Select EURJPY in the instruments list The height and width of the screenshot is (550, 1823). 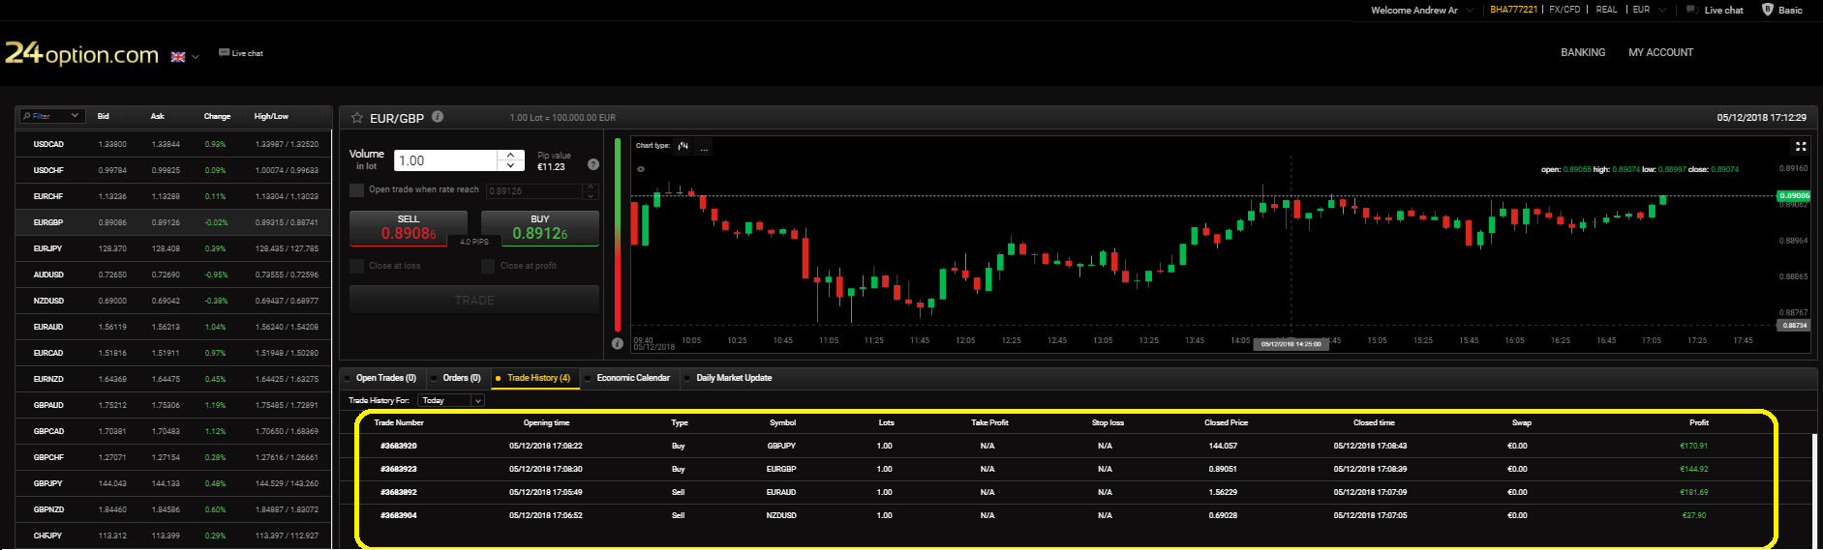(174, 248)
